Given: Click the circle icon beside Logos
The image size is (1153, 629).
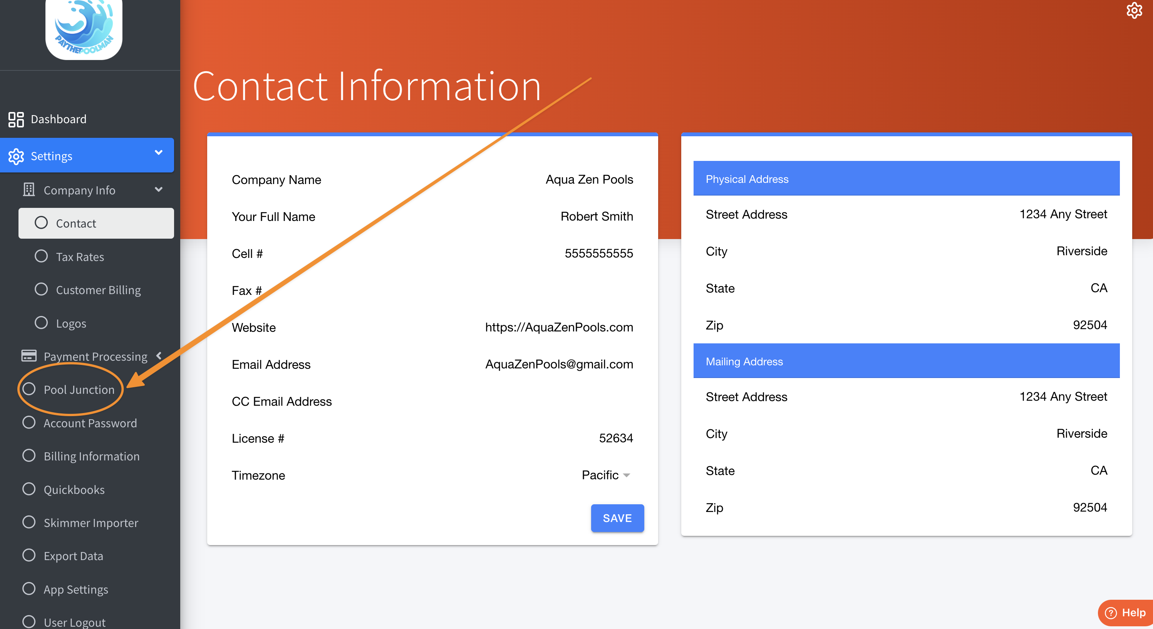Looking at the screenshot, I should coord(41,323).
